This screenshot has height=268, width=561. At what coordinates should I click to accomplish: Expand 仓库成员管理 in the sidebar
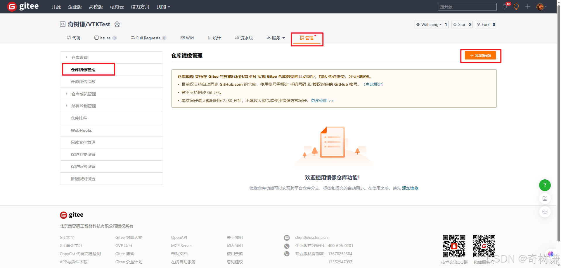(x=111, y=94)
